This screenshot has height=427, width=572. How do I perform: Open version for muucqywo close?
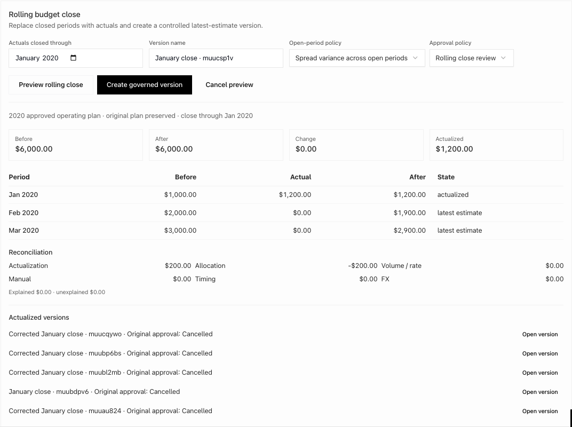[x=540, y=334]
